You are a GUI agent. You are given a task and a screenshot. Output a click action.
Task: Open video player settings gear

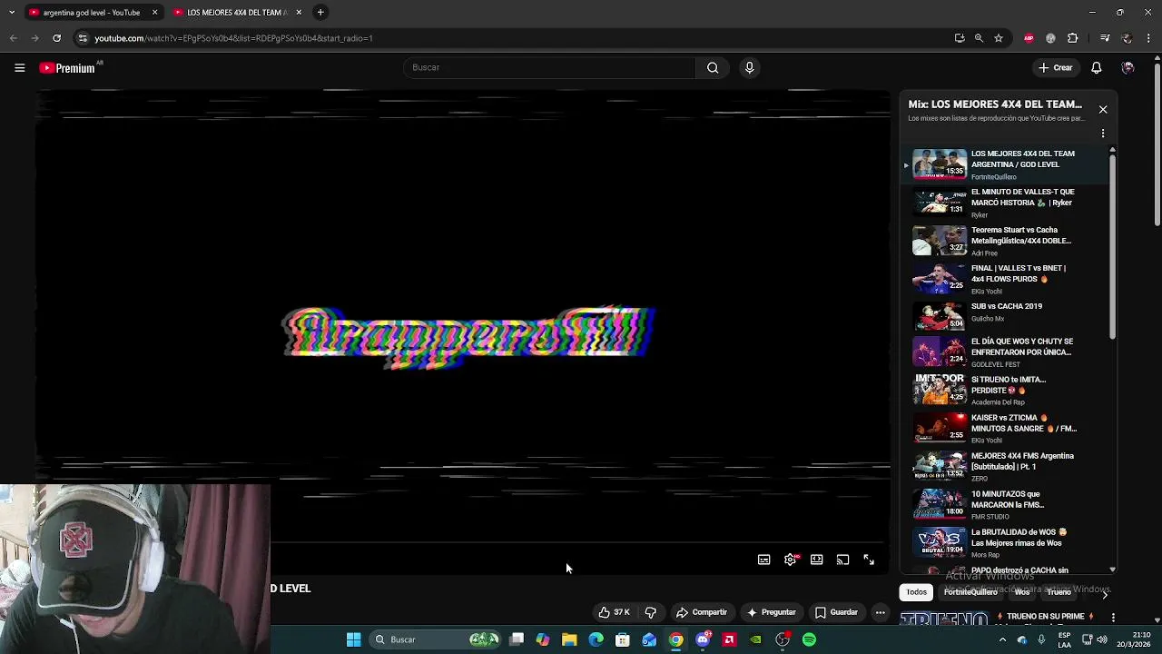point(791,560)
